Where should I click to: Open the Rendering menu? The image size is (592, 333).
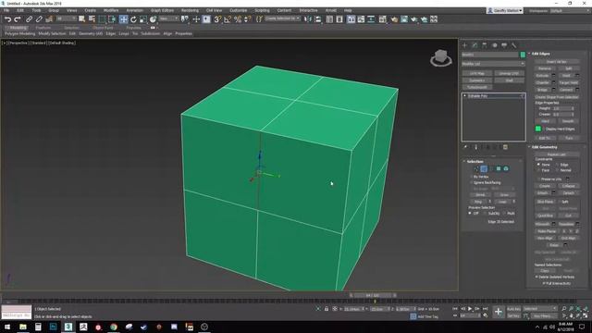coord(190,10)
